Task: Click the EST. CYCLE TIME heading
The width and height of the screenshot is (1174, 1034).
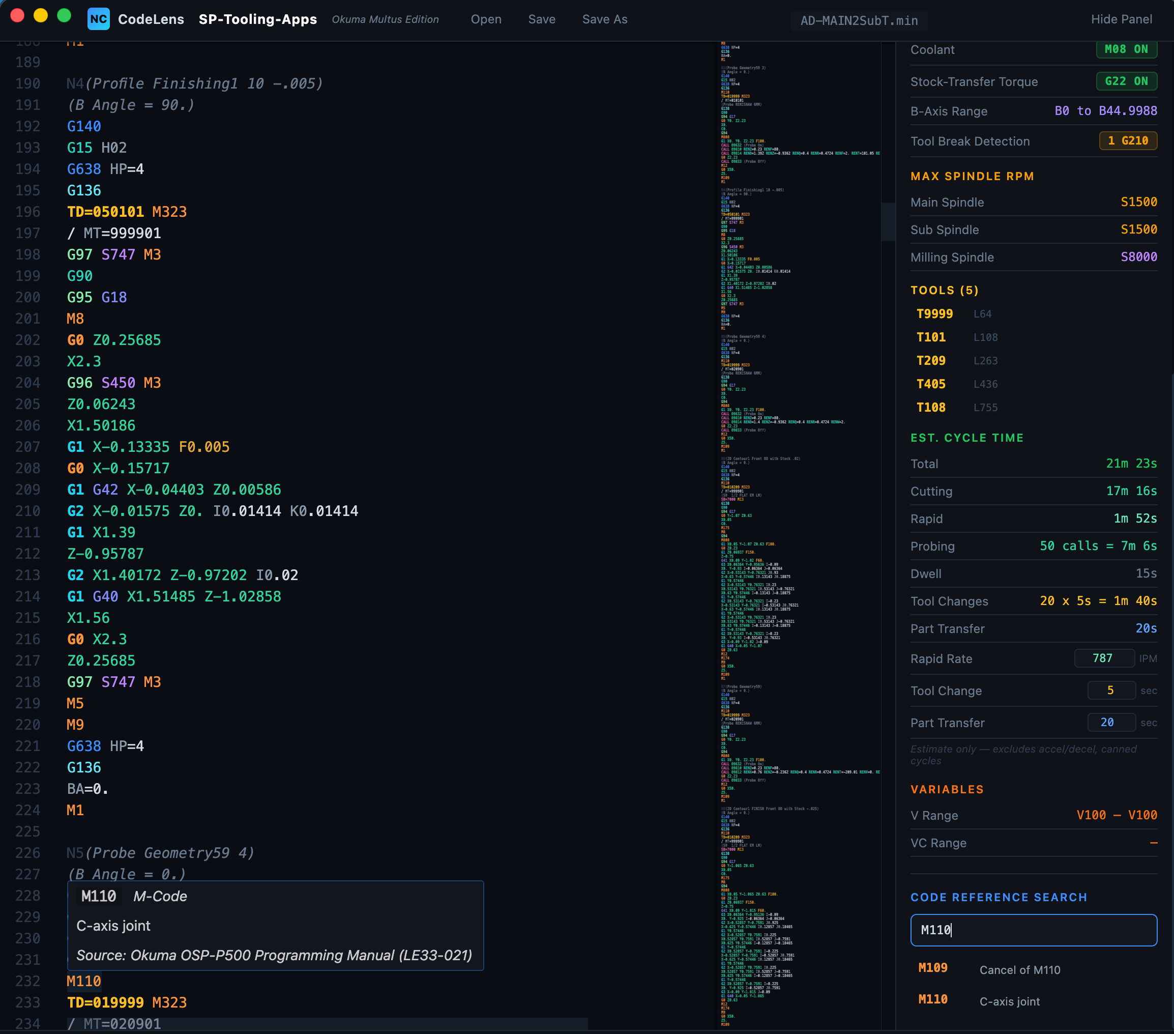Action: pyautogui.click(x=966, y=438)
